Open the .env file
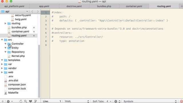Image resolution: width=183 pixels, height=103 pixels. click(x=11, y=76)
